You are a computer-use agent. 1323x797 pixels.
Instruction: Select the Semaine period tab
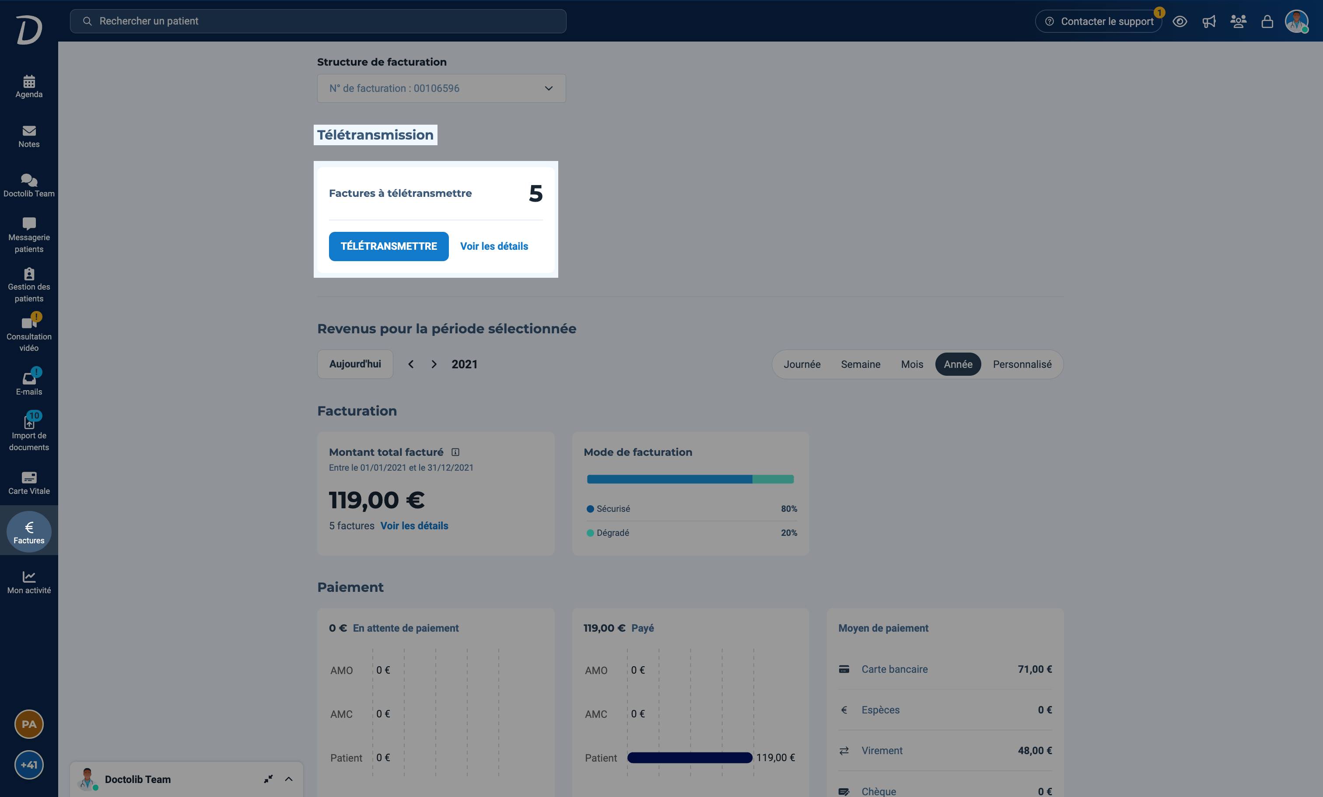click(860, 364)
